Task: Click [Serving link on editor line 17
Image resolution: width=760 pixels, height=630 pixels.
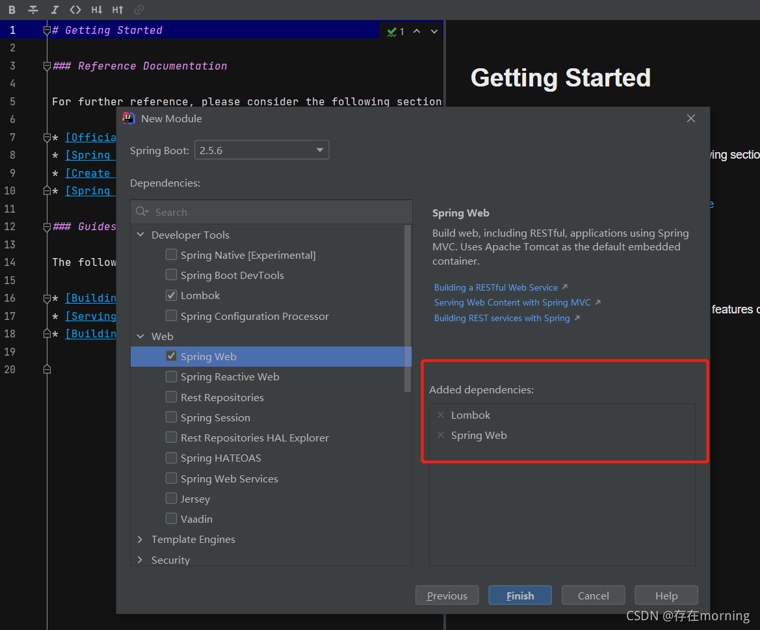Action: point(90,317)
